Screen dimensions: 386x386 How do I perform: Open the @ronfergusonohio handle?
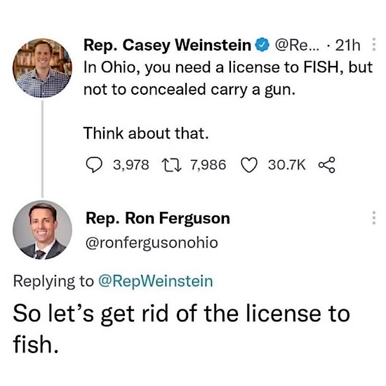(152, 243)
